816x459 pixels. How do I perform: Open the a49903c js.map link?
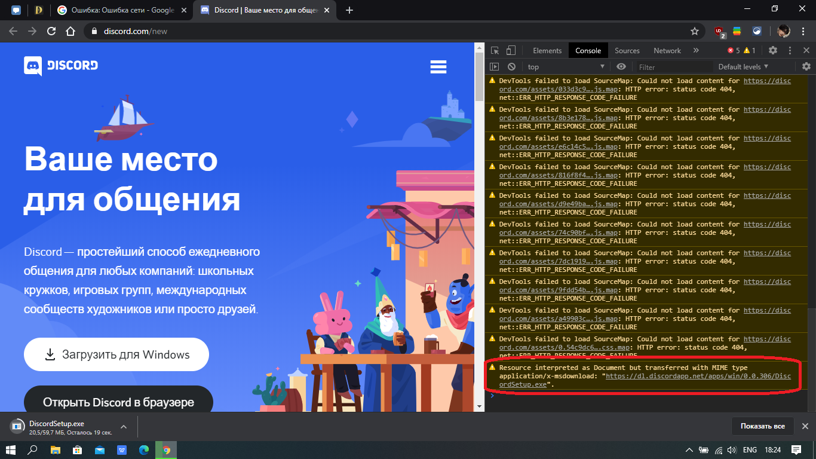pyautogui.click(x=645, y=314)
